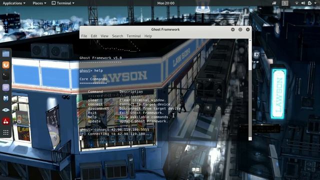
Task: Maximize the Ghost Framework window
Action: click(240, 29)
